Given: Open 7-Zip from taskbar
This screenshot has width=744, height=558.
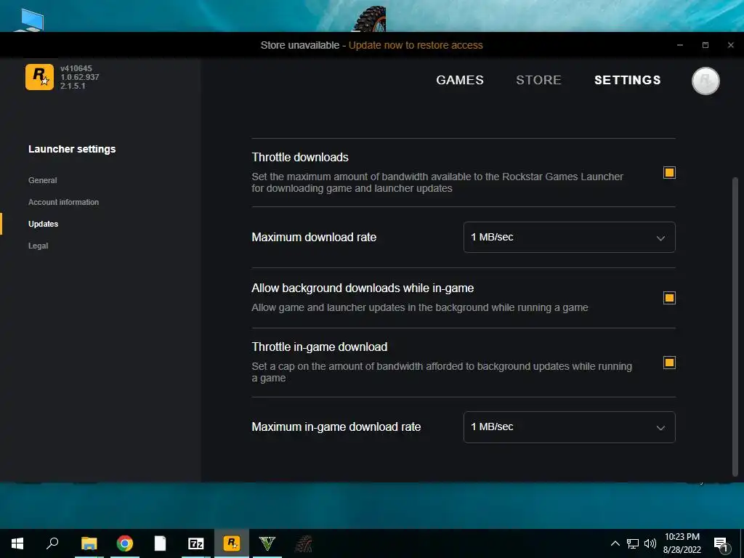Looking at the screenshot, I should click(196, 543).
